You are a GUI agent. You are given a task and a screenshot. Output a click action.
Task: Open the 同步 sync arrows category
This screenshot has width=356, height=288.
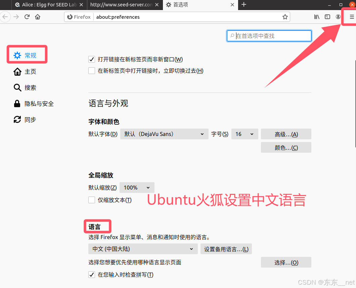(25, 120)
